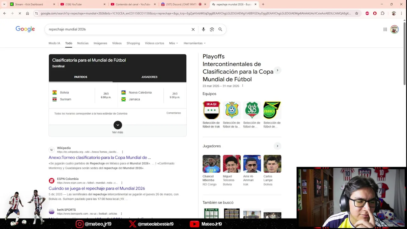Open beIN SPORTS result options dots
The image size is (407, 229).
(121, 214)
